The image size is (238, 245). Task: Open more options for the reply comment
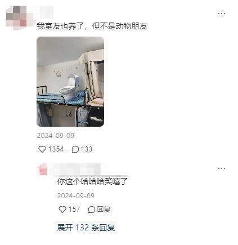click(x=221, y=168)
